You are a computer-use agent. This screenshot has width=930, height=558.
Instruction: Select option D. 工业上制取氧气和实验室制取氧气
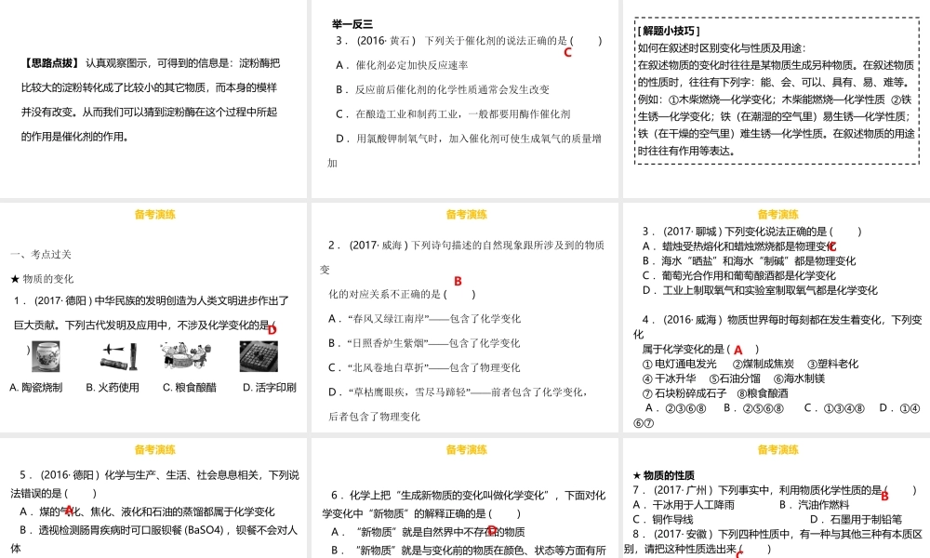760,290
